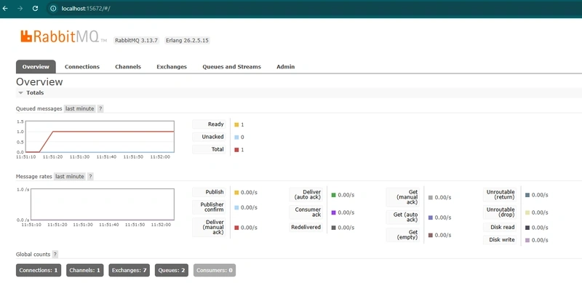Screen dimensions: 582x283
Task: Click the green Deliver (auto ack) swatch
Action: point(333,195)
